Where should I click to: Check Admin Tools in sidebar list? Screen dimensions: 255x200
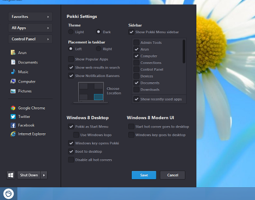(x=136, y=43)
